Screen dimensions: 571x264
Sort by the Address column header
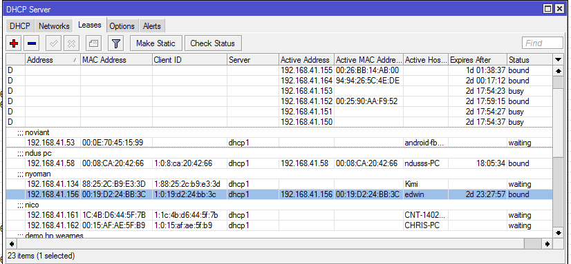pos(53,59)
